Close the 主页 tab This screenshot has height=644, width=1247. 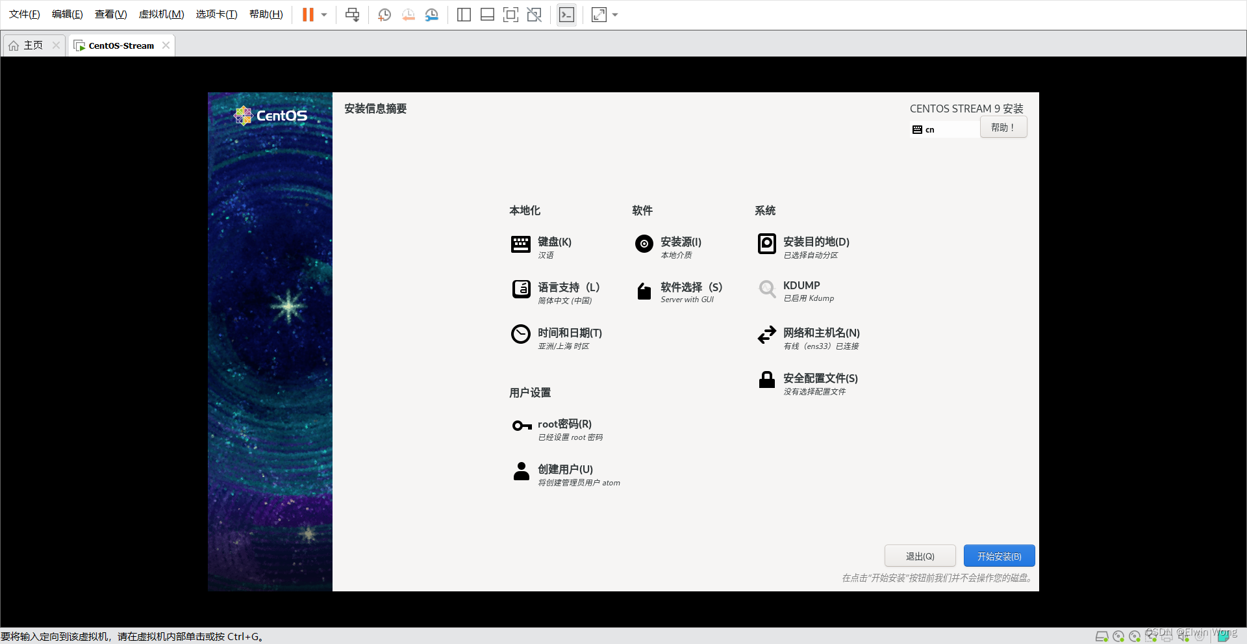click(x=56, y=45)
